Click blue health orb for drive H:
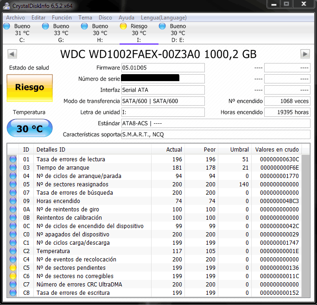Screen dimensions: 317x305 [84, 26]
